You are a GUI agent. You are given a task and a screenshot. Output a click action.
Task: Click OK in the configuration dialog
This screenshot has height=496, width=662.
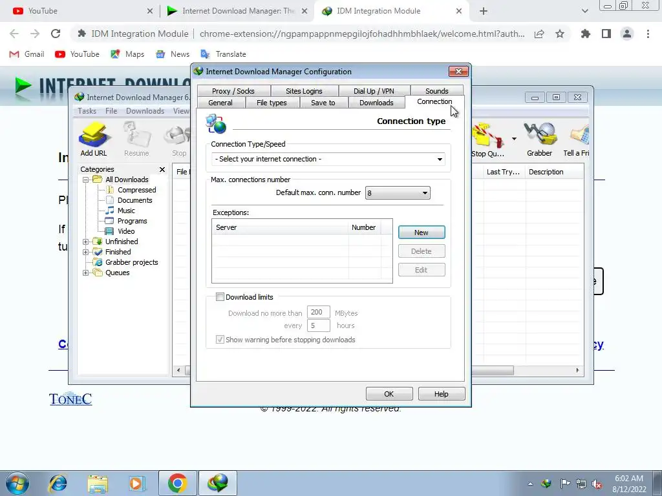click(x=389, y=394)
